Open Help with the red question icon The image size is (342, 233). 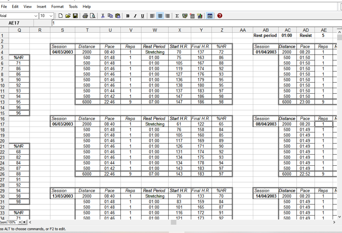(220, 16)
